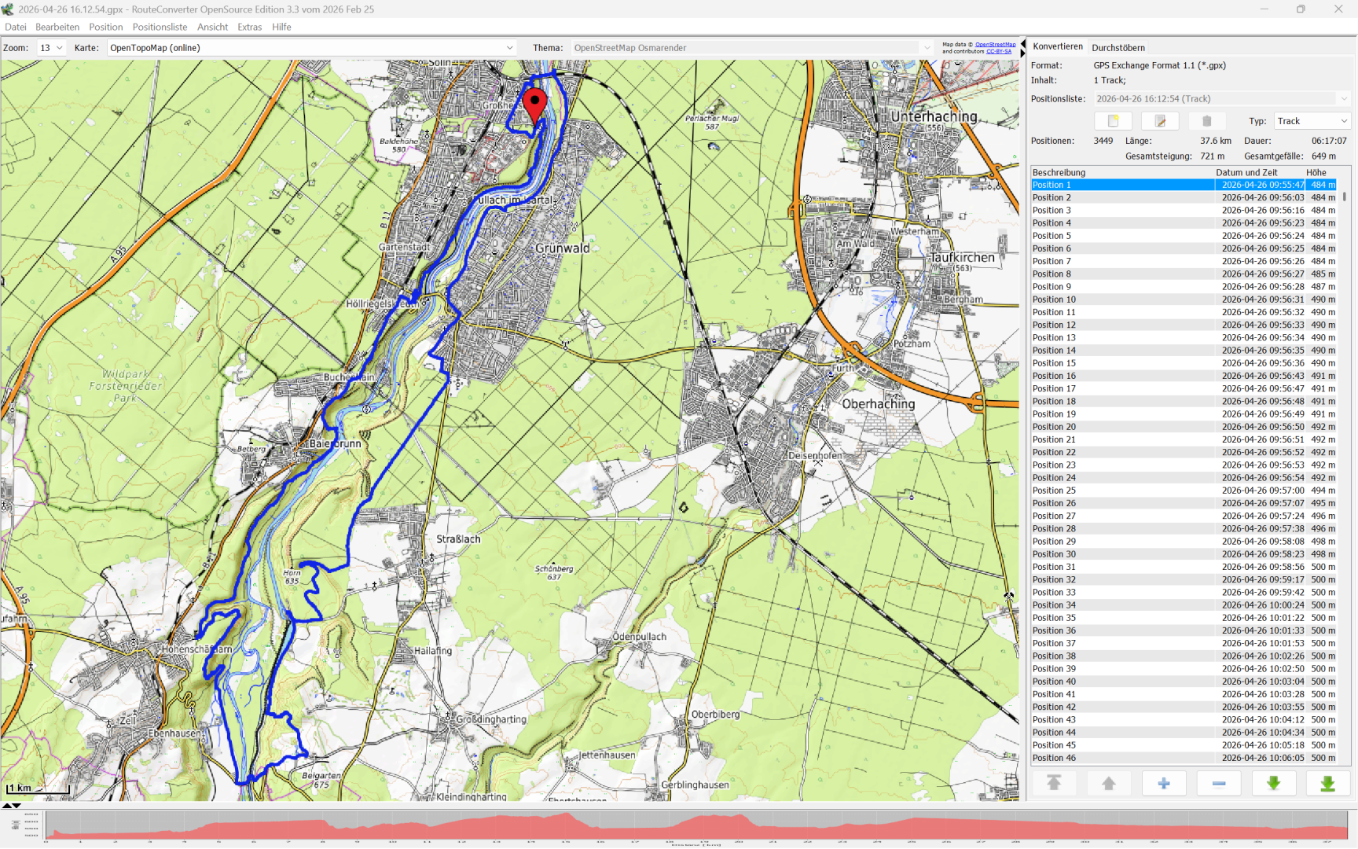Image resolution: width=1358 pixels, height=849 pixels.
Task: Click the blue minus remove position button
Action: tap(1219, 783)
